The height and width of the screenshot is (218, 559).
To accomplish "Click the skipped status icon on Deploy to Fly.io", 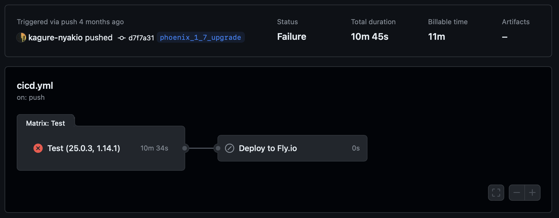I will coord(230,148).
